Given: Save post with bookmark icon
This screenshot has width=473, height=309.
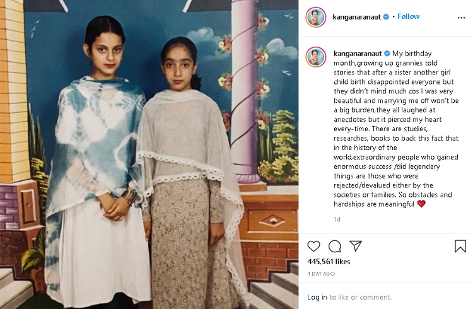Looking at the screenshot, I should 460,246.
